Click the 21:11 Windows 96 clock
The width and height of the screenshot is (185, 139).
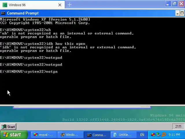[178, 127]
